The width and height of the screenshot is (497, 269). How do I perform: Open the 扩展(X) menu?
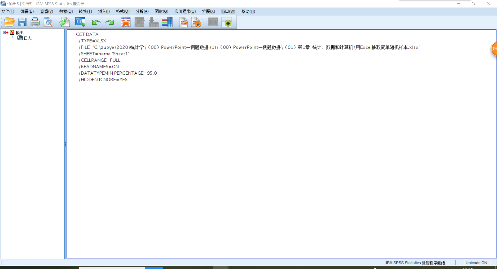point(208,11)
